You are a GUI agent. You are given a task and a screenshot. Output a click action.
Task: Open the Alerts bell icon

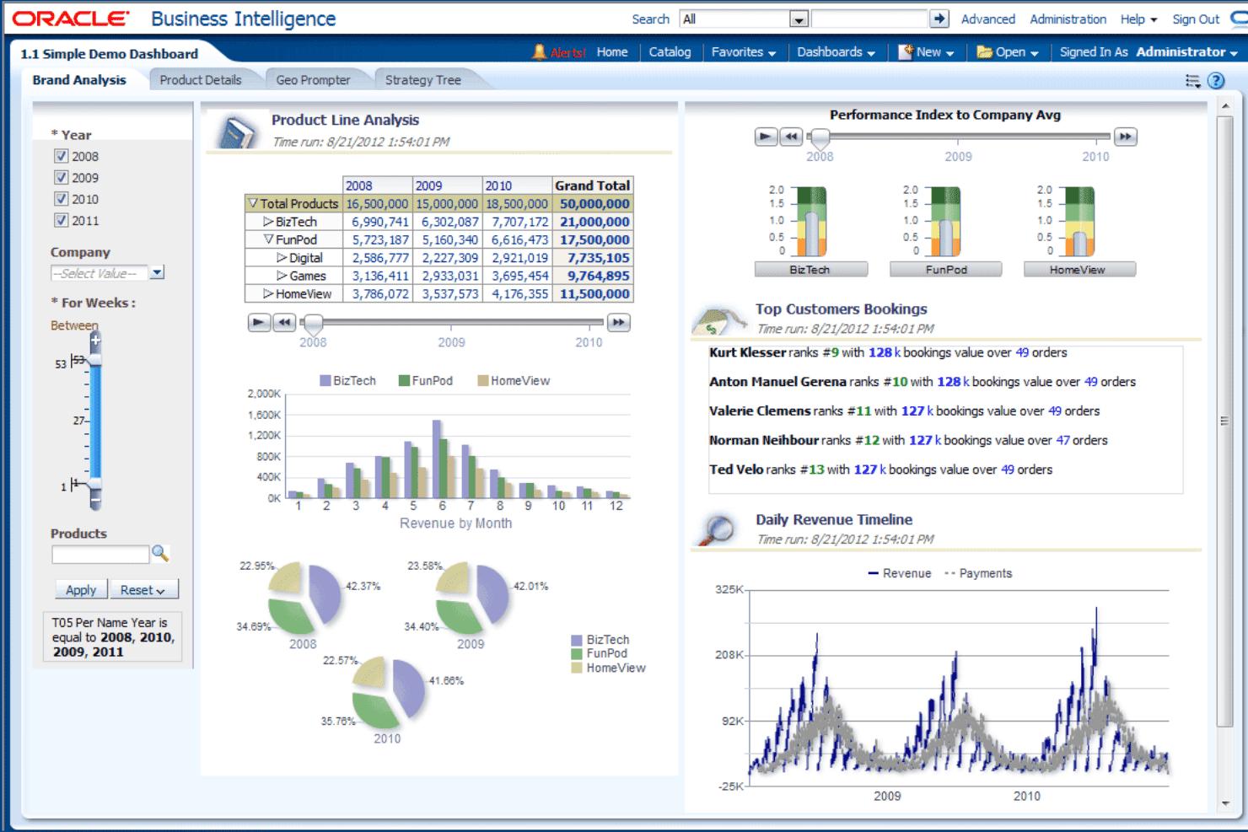540,52
